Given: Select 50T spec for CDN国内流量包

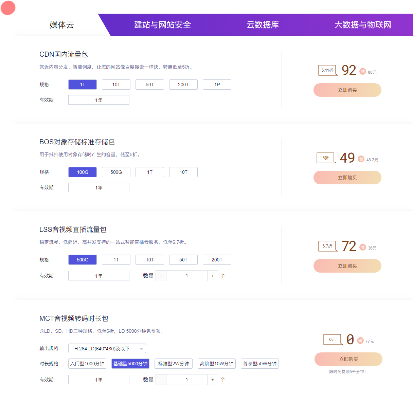Looking at the screenshot, I should 150,85.
